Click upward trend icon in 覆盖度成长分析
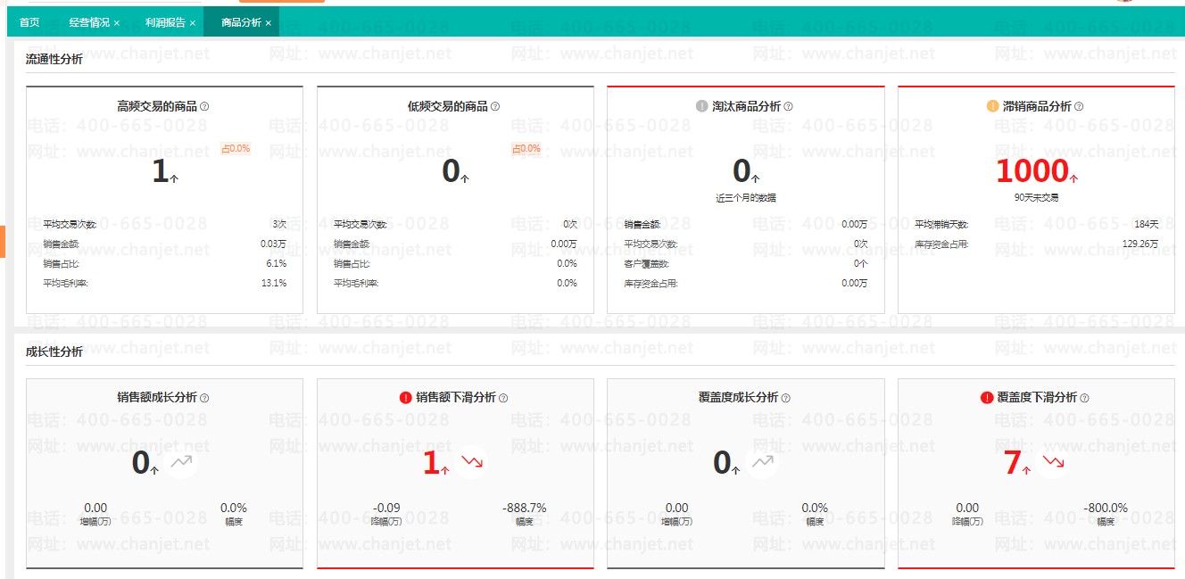This screenshot has width=1185, height=579. pyautogui.click(x=762, y=462)
